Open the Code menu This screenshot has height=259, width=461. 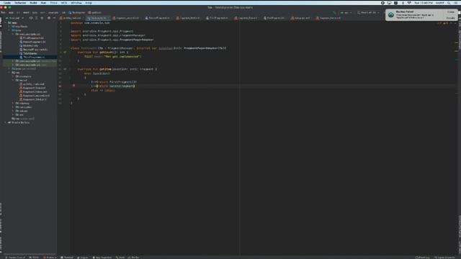[x=6, y=3]
